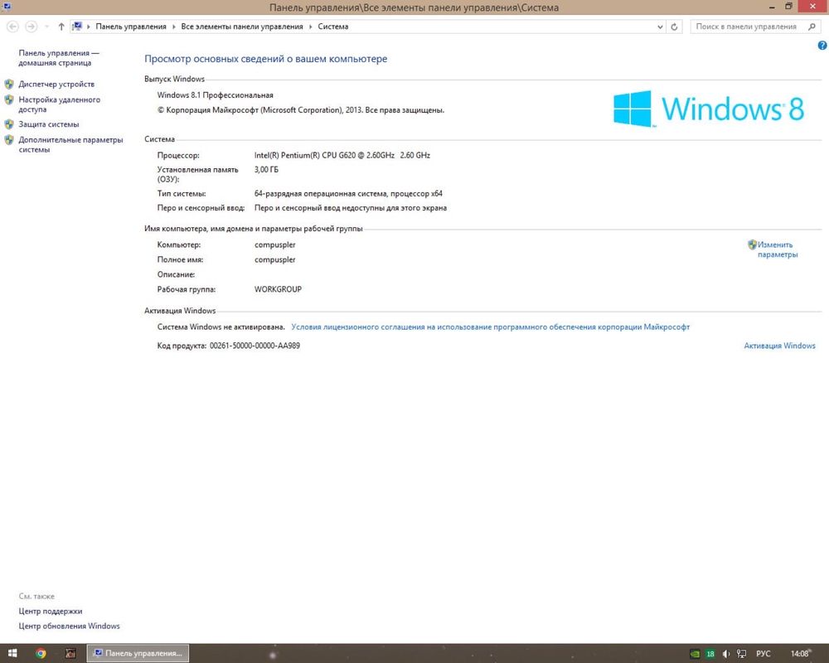Viewport: 829px width, 663px height.
Task: Open 'Защита системы'
Action: [x=49, y=124]
